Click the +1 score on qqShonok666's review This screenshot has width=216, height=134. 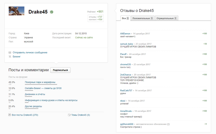(x=206, y=124)
